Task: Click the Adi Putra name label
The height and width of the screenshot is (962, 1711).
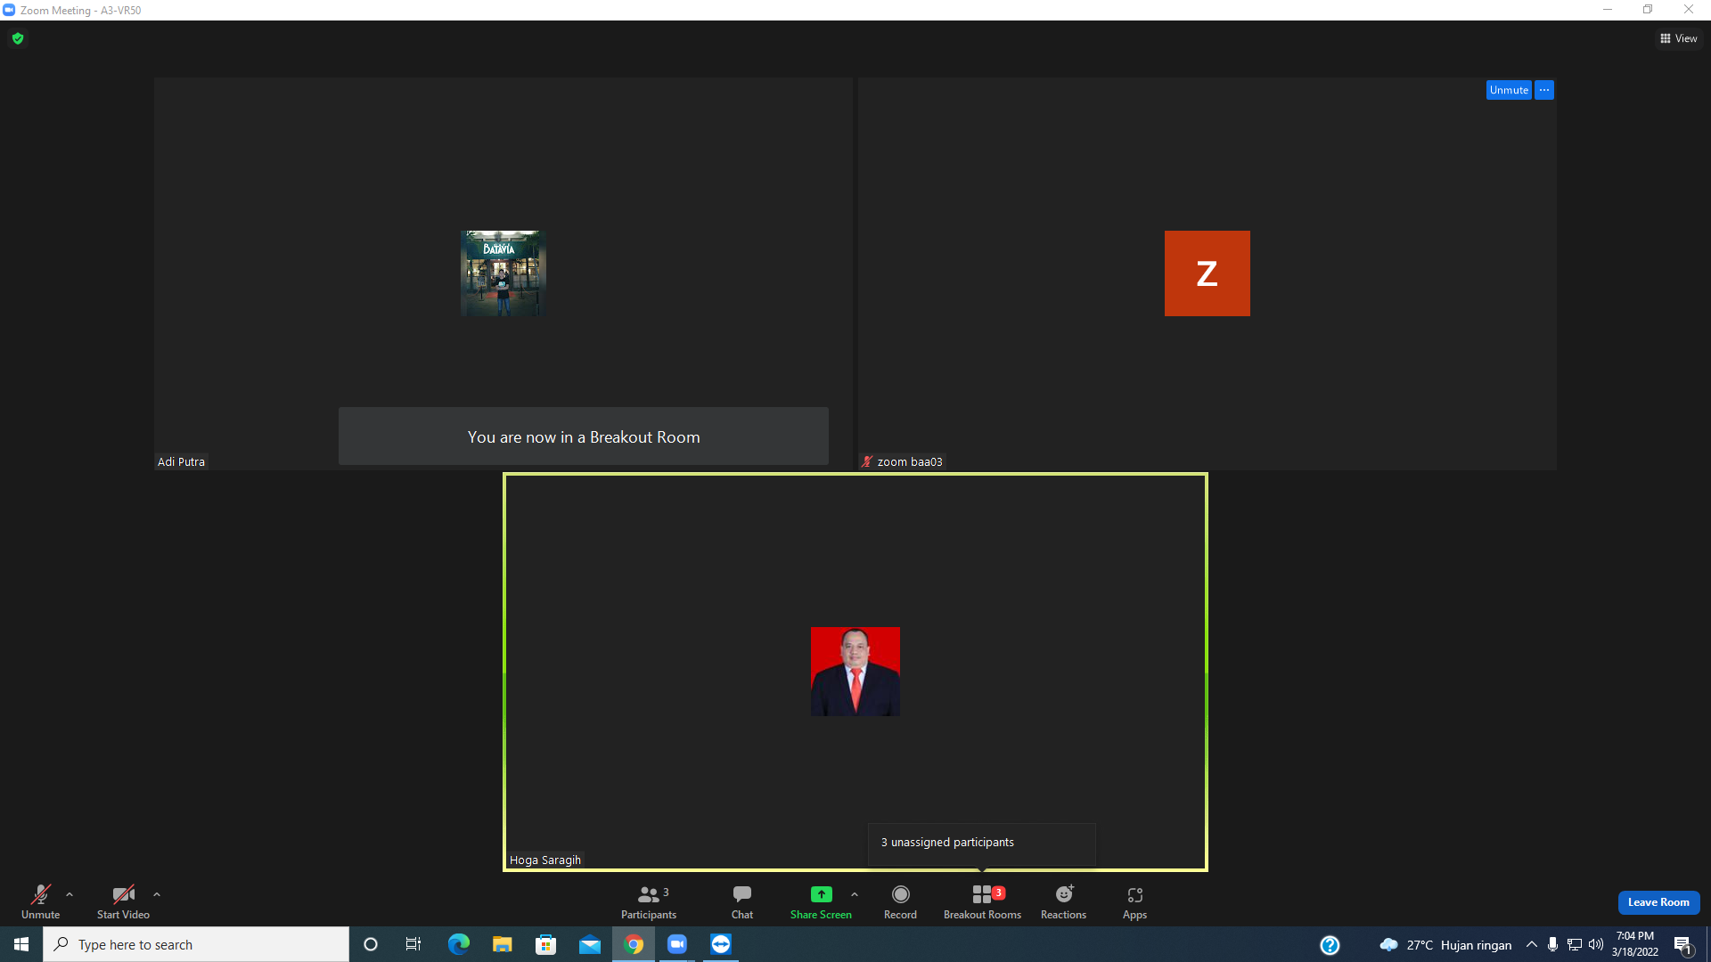Action: tap(181, 461)
